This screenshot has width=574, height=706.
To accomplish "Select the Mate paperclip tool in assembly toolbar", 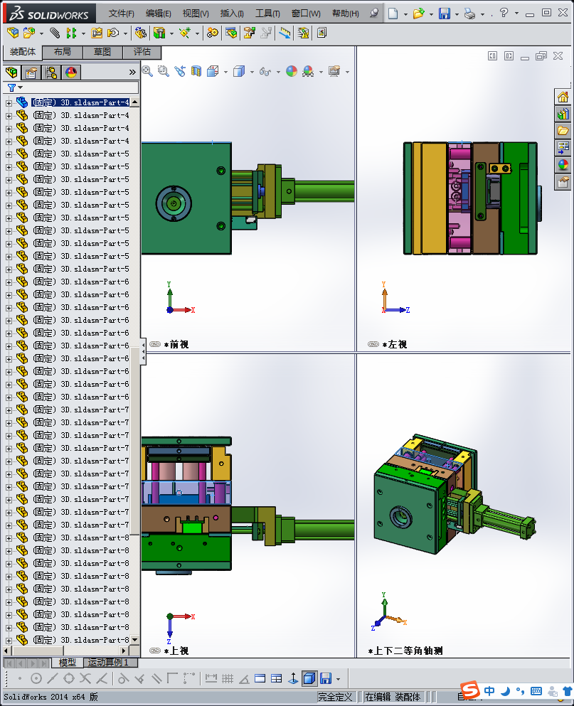I will [x=53, y=32].
